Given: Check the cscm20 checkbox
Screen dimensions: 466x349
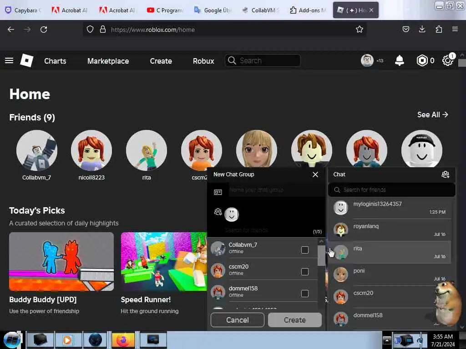Looking at the screenshot, I should (x=305, y=272).
